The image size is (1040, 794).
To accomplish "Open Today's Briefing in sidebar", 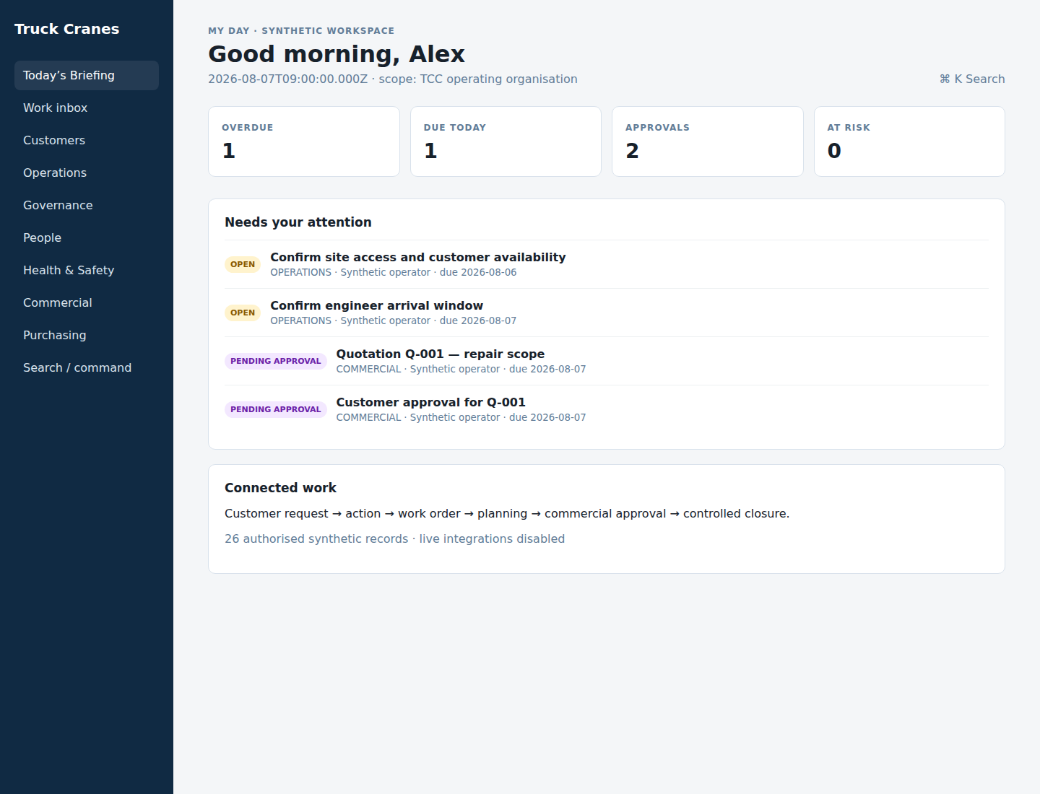I will [x=87, y=75].
